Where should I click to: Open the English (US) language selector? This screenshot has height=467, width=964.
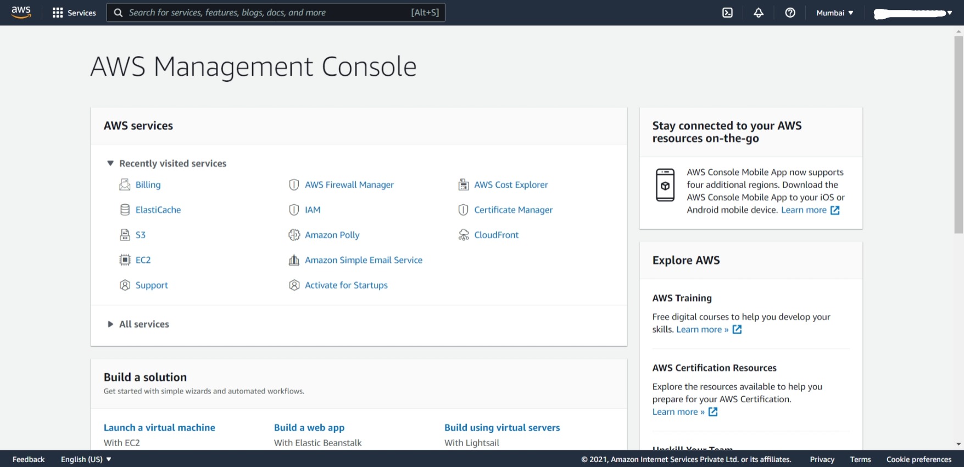point(86,459)
